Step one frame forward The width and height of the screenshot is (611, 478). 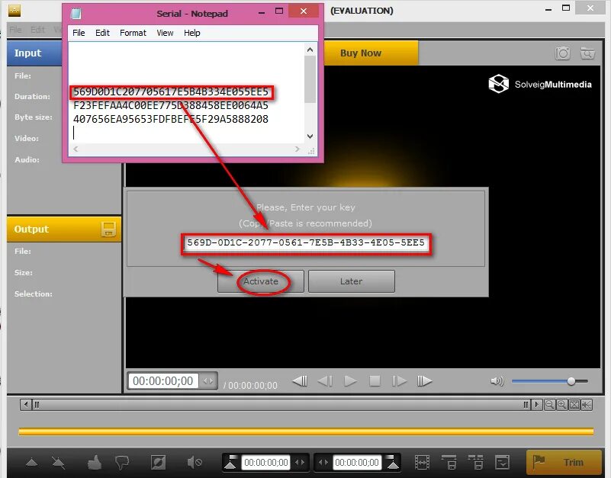[x=399, y=380]
